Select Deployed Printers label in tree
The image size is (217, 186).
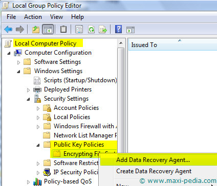68,89
